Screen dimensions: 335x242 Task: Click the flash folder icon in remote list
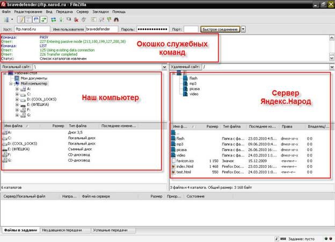pyautogui.click(x=173, y=138)
